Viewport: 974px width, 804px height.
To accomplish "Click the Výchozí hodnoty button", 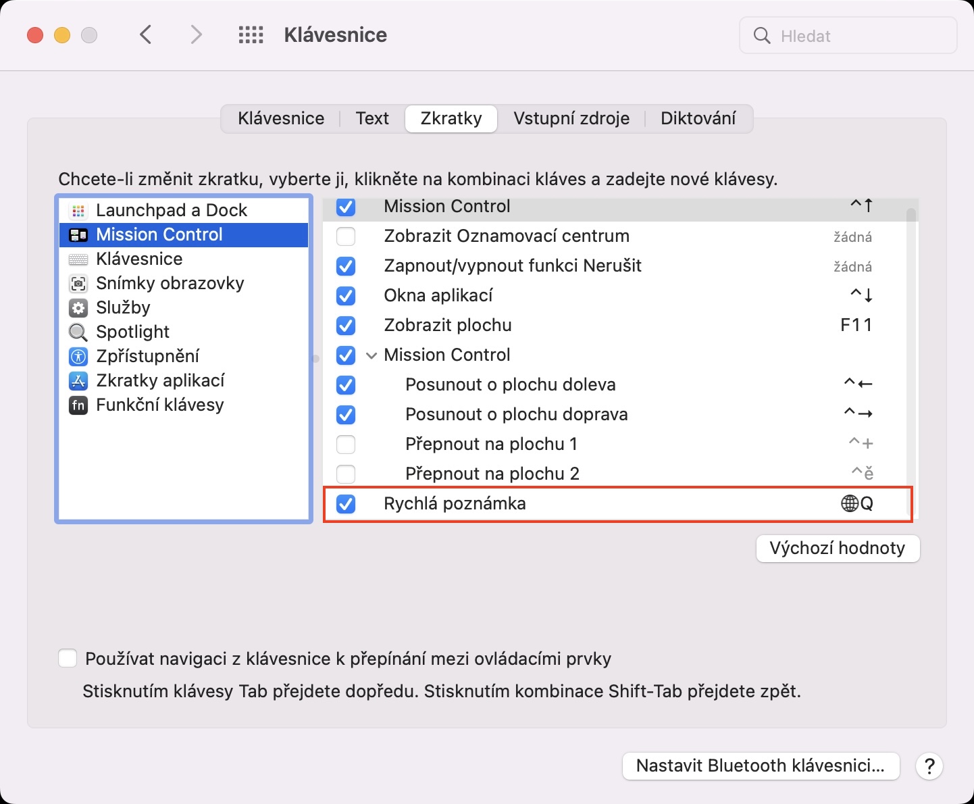I will point(838,548).
